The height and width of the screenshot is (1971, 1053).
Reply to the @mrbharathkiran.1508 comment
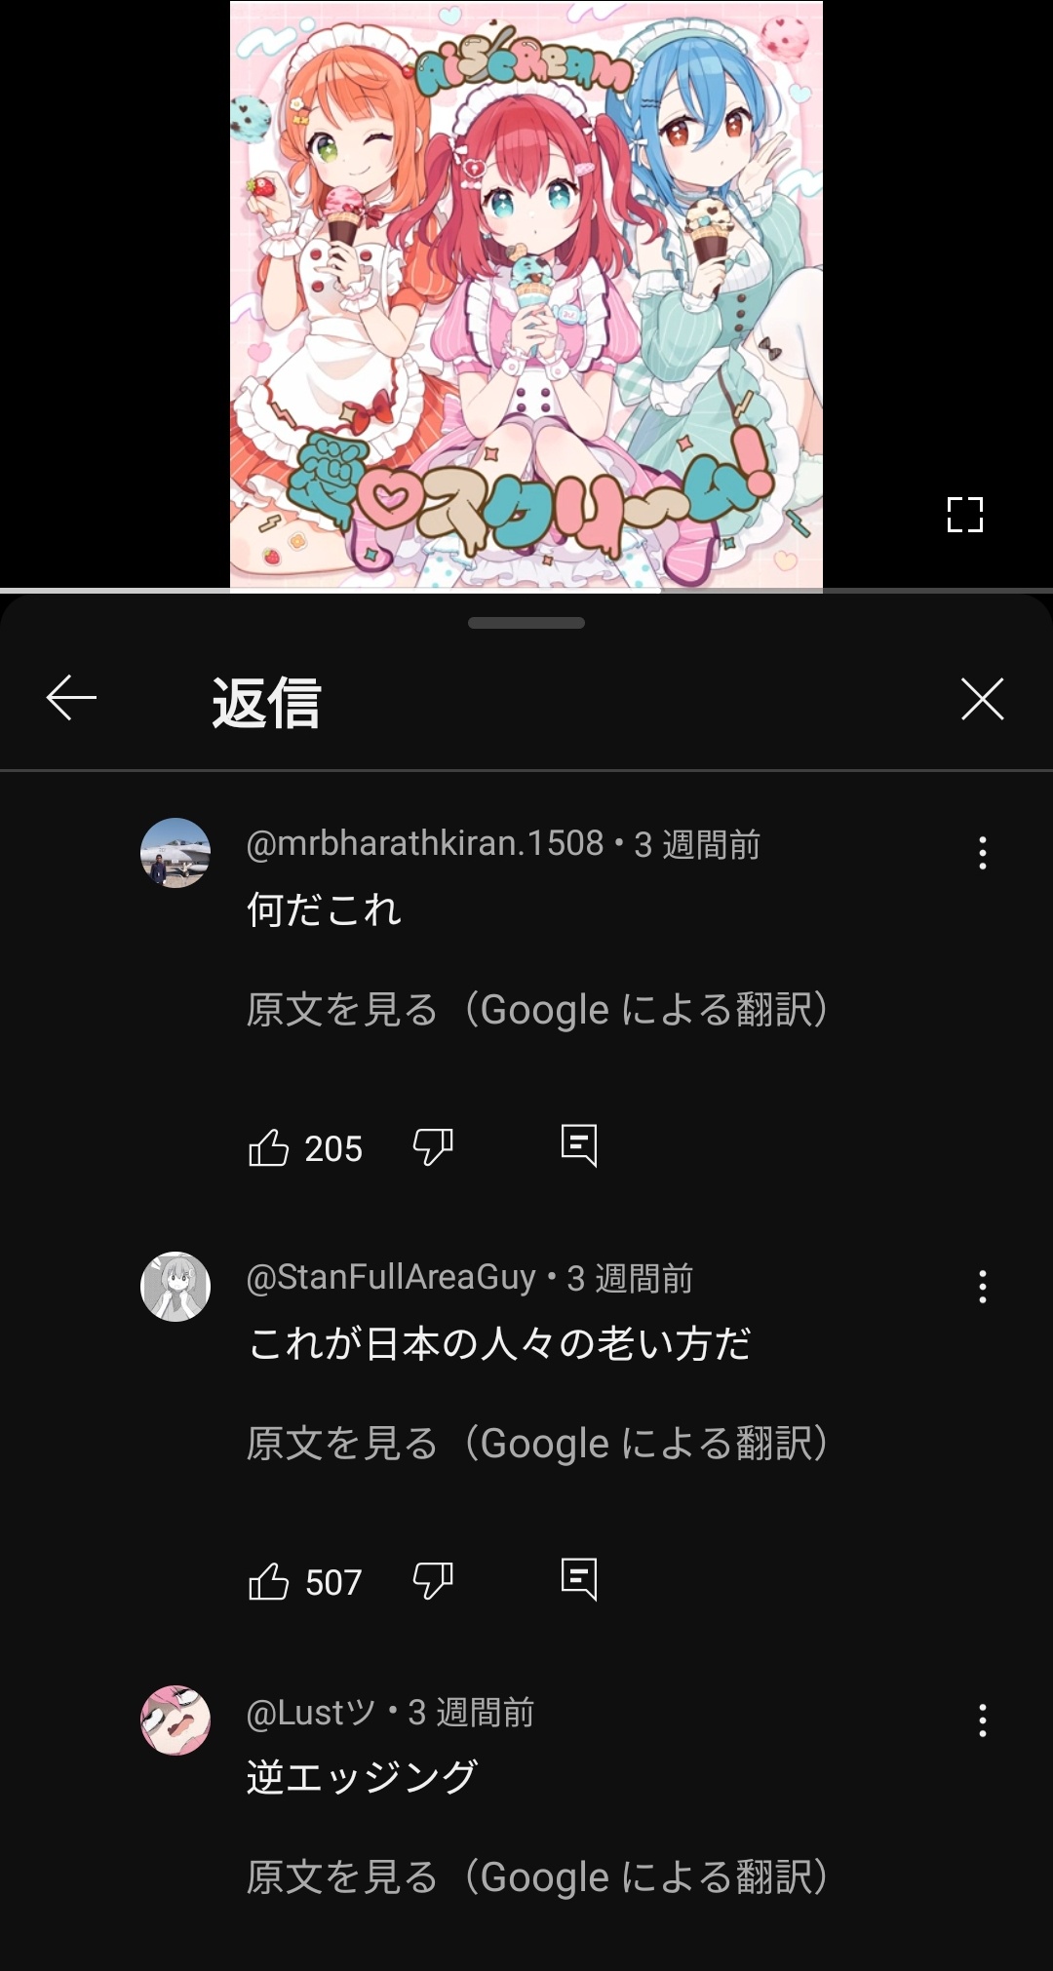point(578,1145)
